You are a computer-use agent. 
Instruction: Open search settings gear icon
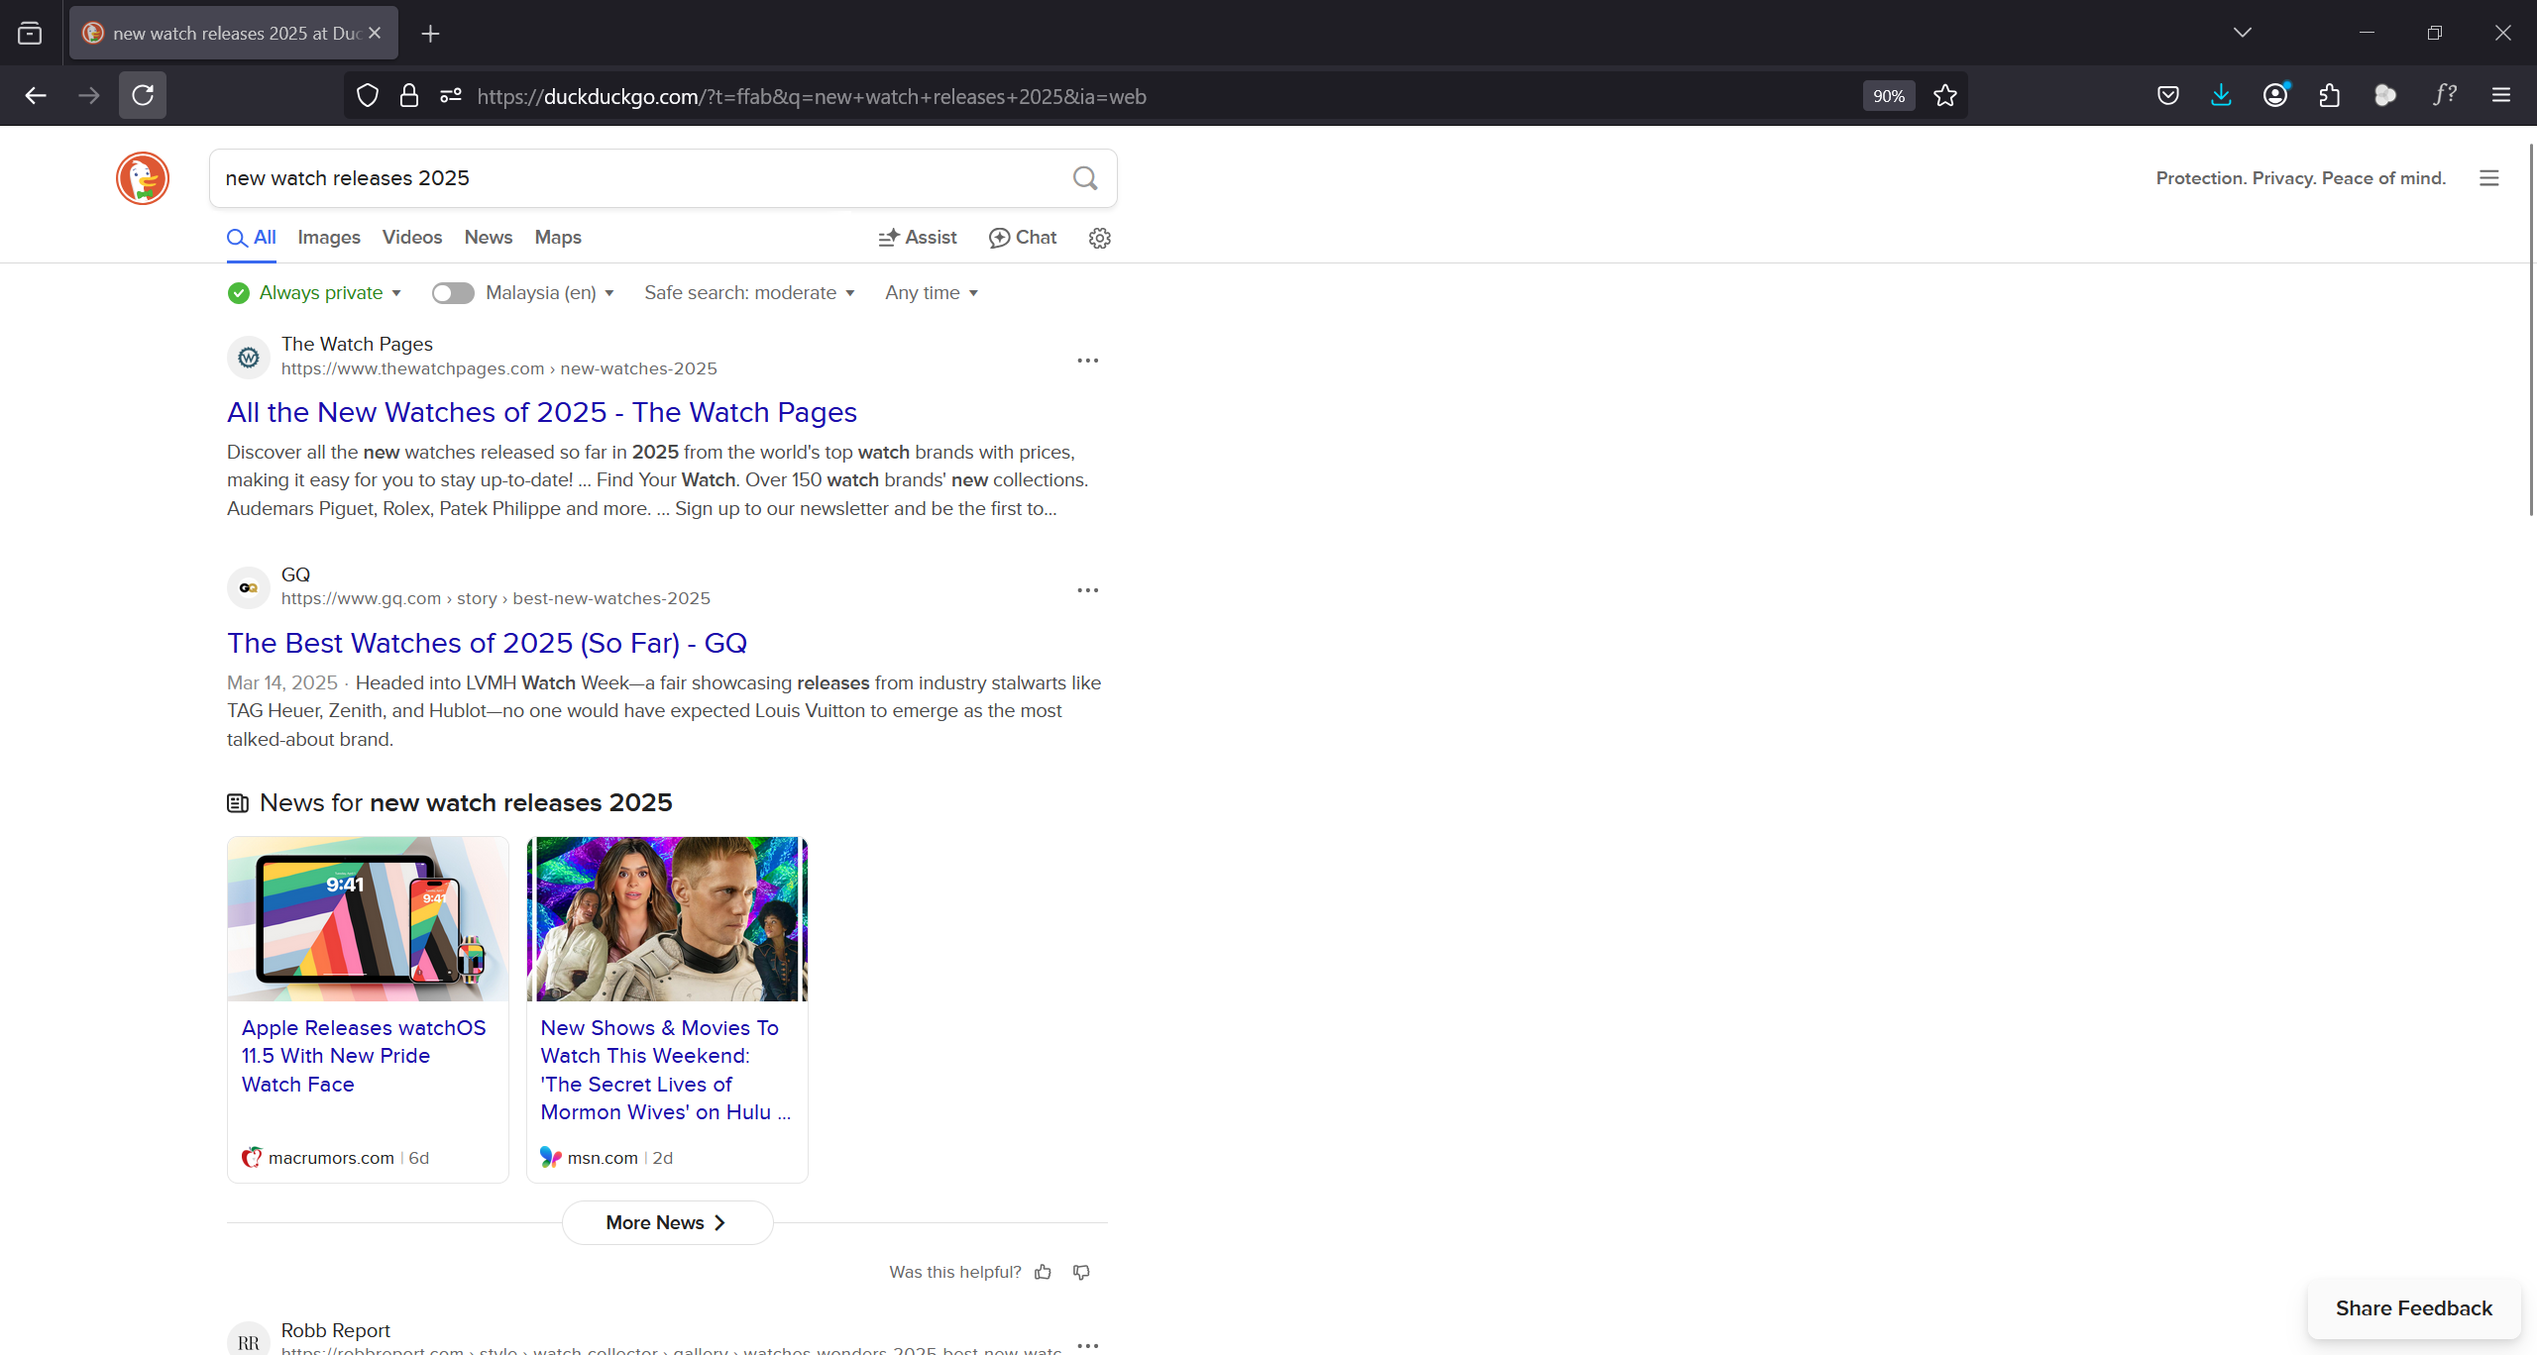coord(1099,238)
